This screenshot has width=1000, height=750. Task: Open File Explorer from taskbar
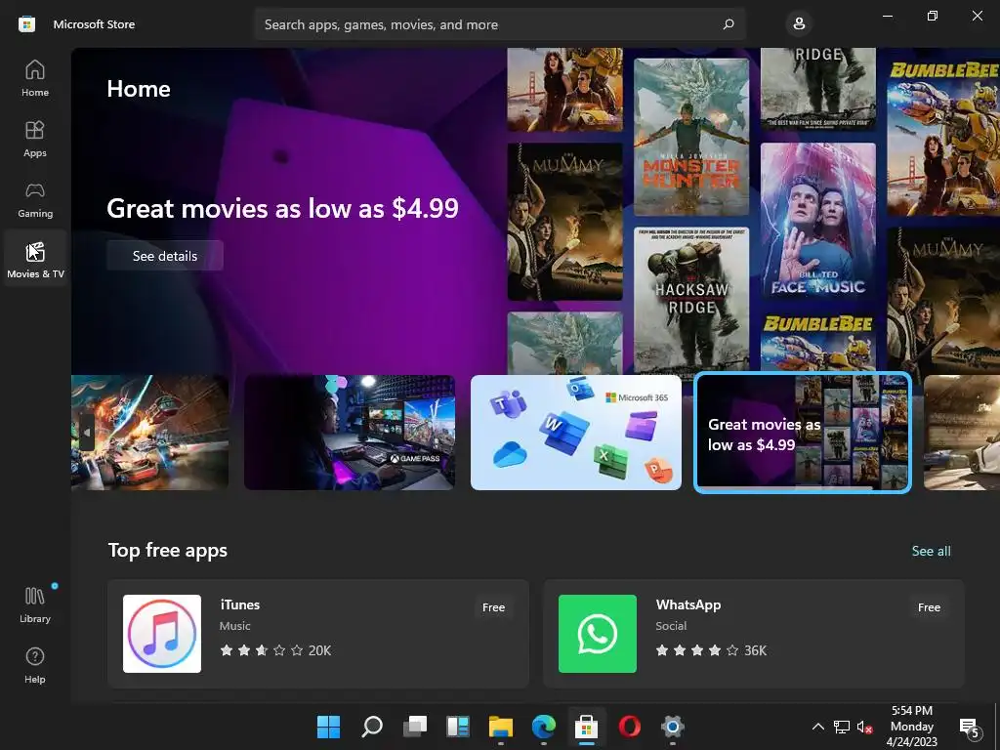click(501, 726)
